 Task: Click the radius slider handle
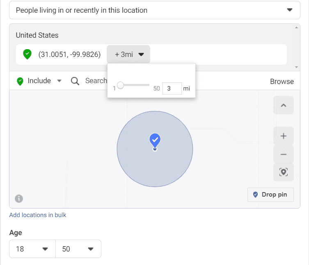pos(120,85)
